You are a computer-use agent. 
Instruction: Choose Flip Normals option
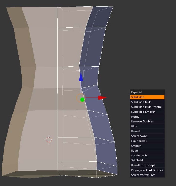pos(147,141)
